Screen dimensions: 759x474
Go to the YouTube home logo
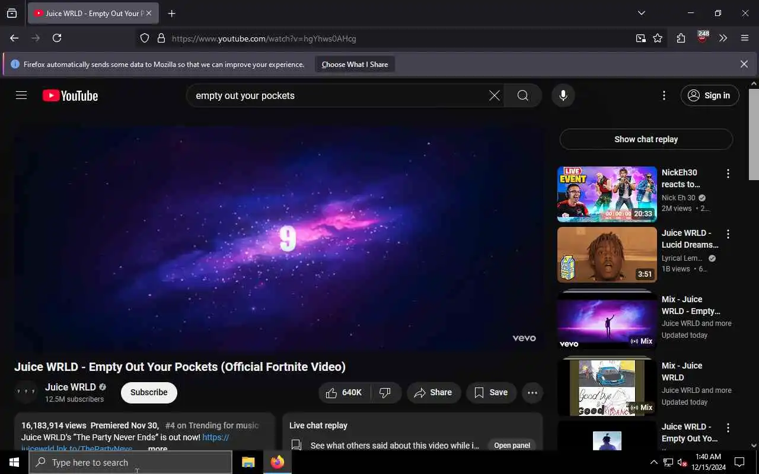(70, 95)
